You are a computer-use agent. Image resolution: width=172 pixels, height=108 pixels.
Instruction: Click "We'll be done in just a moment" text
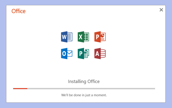click(x=84, y=95)
